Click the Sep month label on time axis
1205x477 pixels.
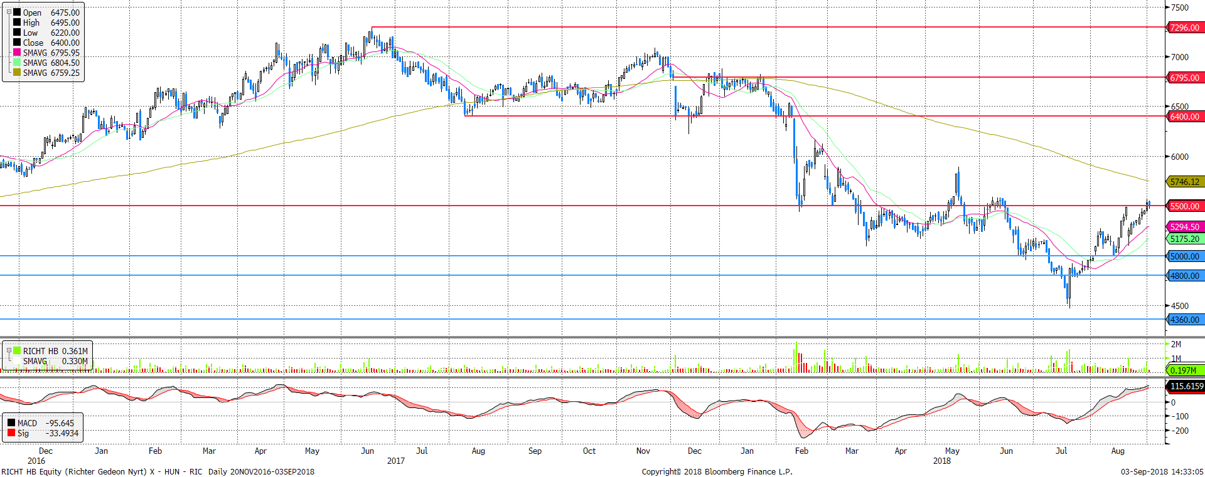tap(535, 451)
